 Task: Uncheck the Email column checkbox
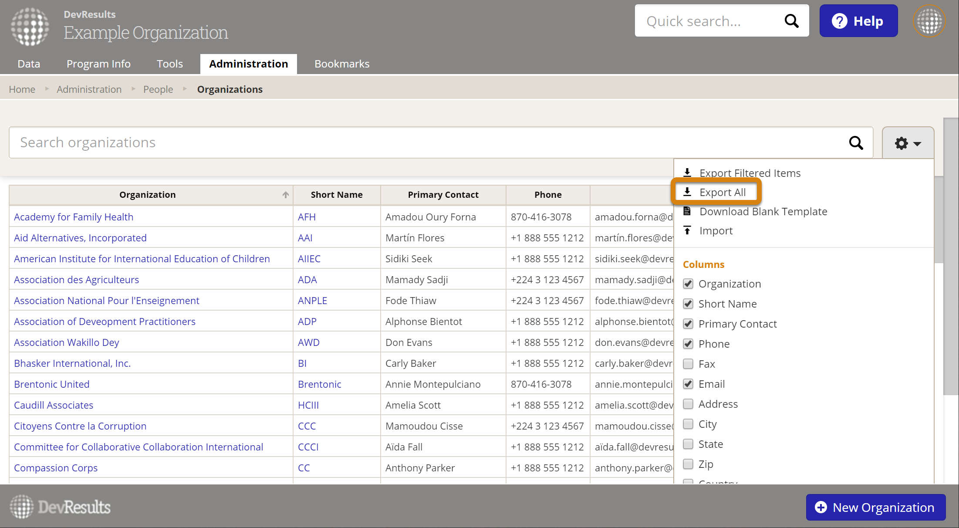688,384
